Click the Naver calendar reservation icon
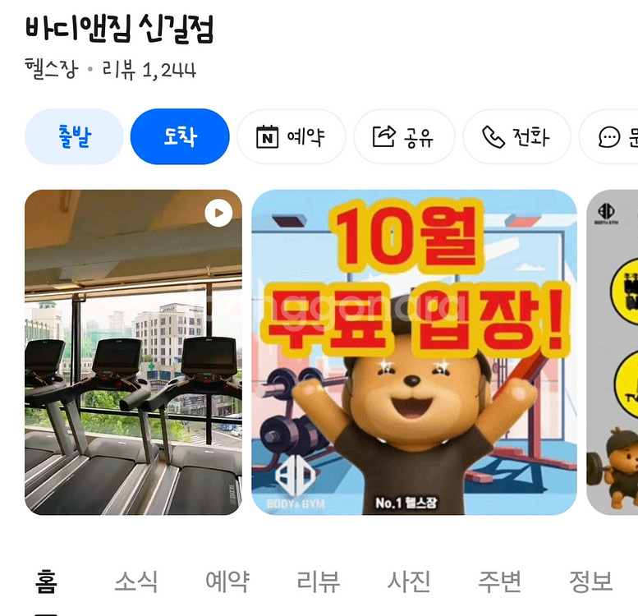The image size is (638, 616). (268, 137)
